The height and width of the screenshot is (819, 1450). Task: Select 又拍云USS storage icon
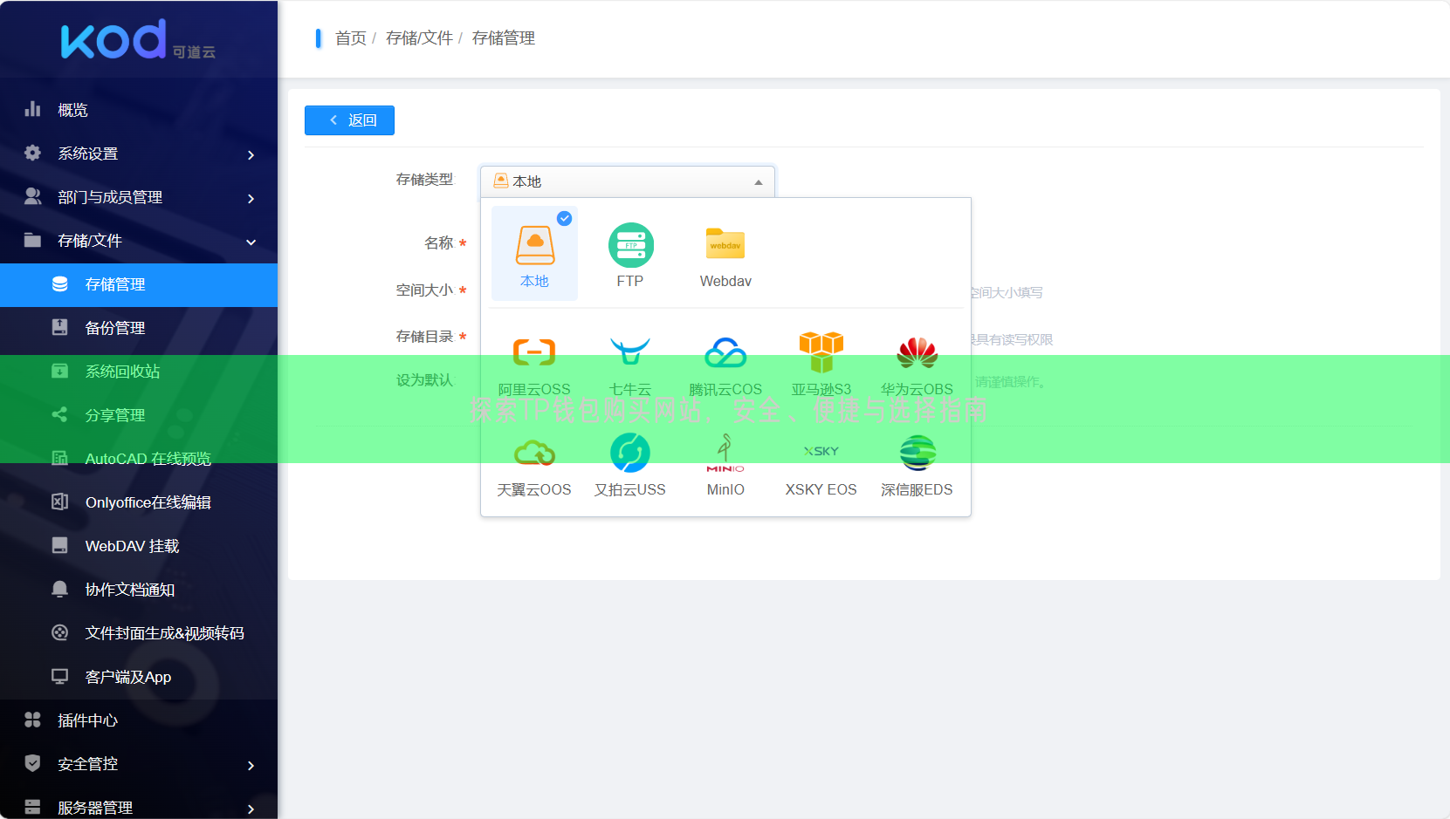tap(630, 453)
